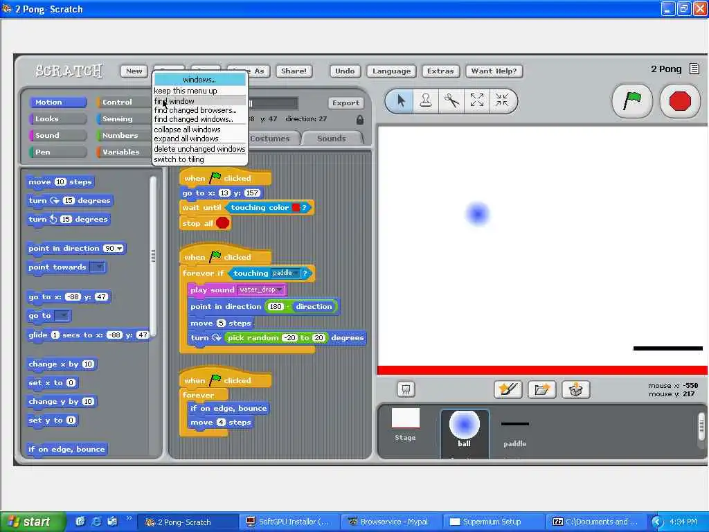Open the touching paddle dropdown

[295, 273]
